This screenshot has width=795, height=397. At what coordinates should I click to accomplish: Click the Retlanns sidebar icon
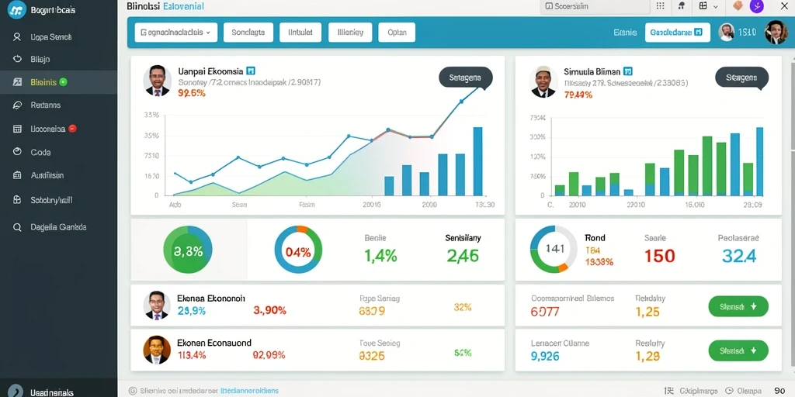tap(17, 105)
